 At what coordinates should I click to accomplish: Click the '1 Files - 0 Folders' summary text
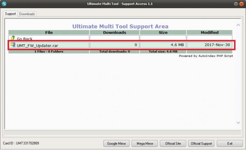pyautogui.click(x=49, y=51)
